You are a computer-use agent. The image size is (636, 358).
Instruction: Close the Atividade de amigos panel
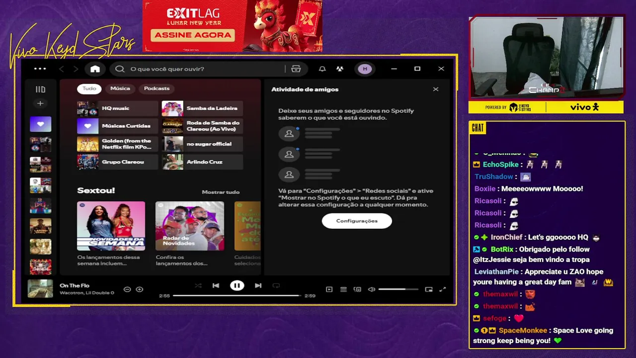pyautogui.click(x=436, y=89)
